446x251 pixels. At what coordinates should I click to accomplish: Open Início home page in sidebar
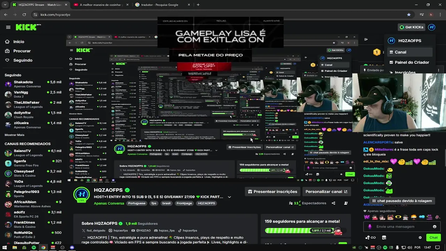18,41
